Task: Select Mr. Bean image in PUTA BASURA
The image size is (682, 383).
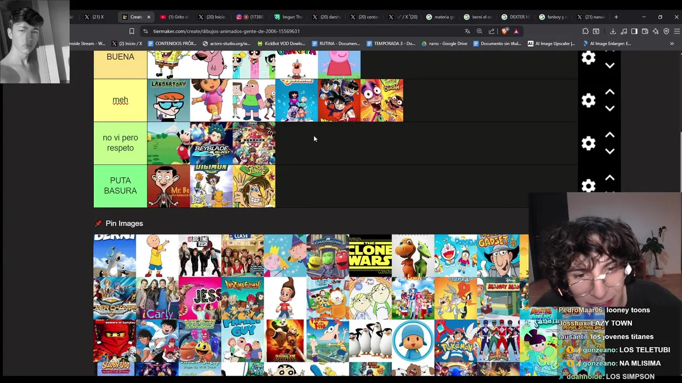Action: [168, 186]
